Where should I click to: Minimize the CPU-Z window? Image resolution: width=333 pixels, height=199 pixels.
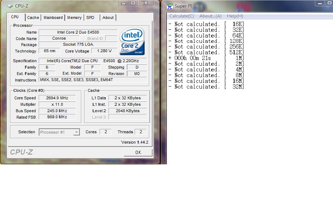123,3
